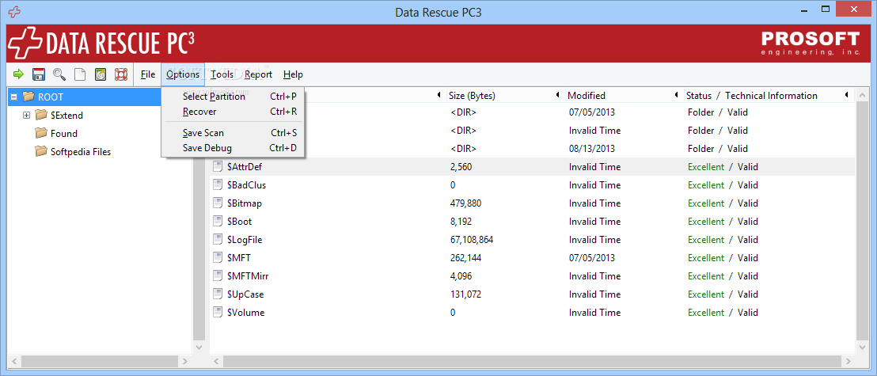Click the hard drive toolbar icon
The height and width of the screenshot is (376, 877).
(100, 74)
